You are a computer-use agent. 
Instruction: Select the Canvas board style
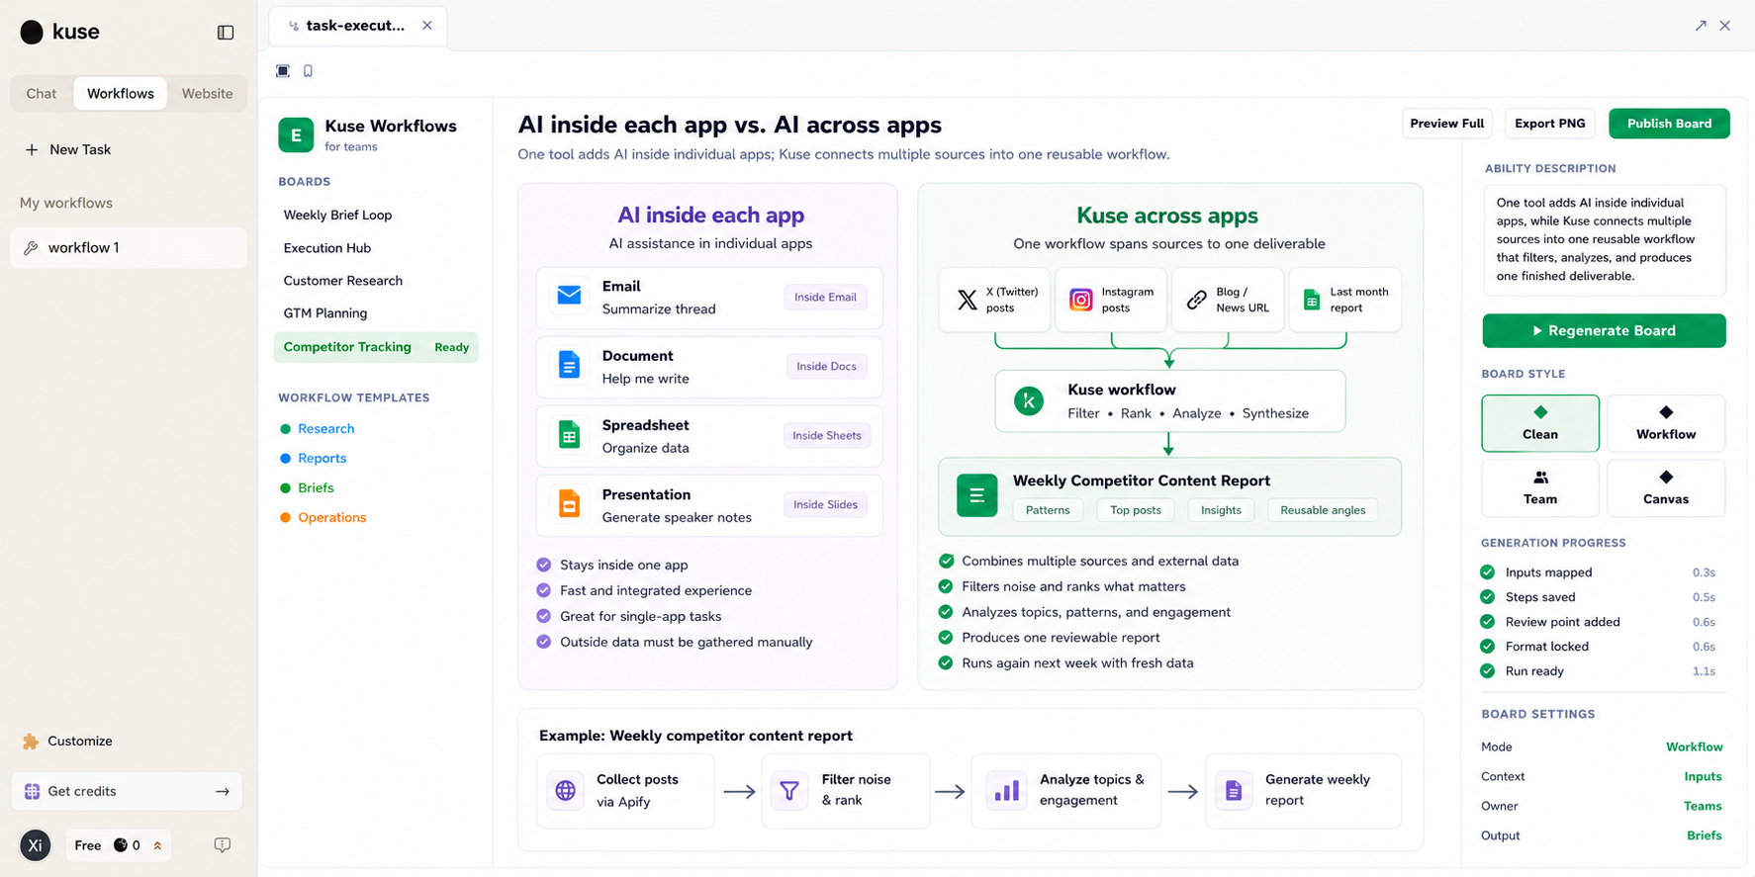1666,488
